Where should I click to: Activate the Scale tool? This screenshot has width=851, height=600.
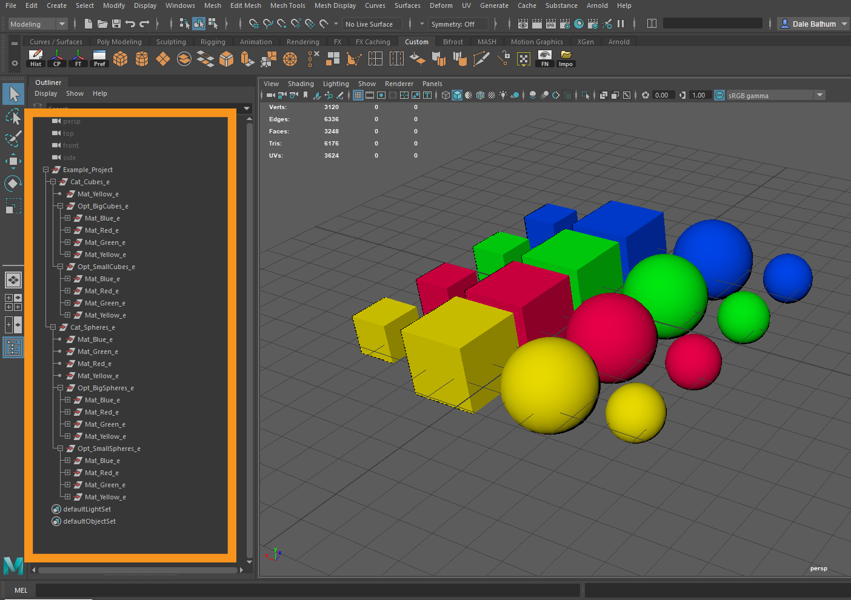pos(13,206)
